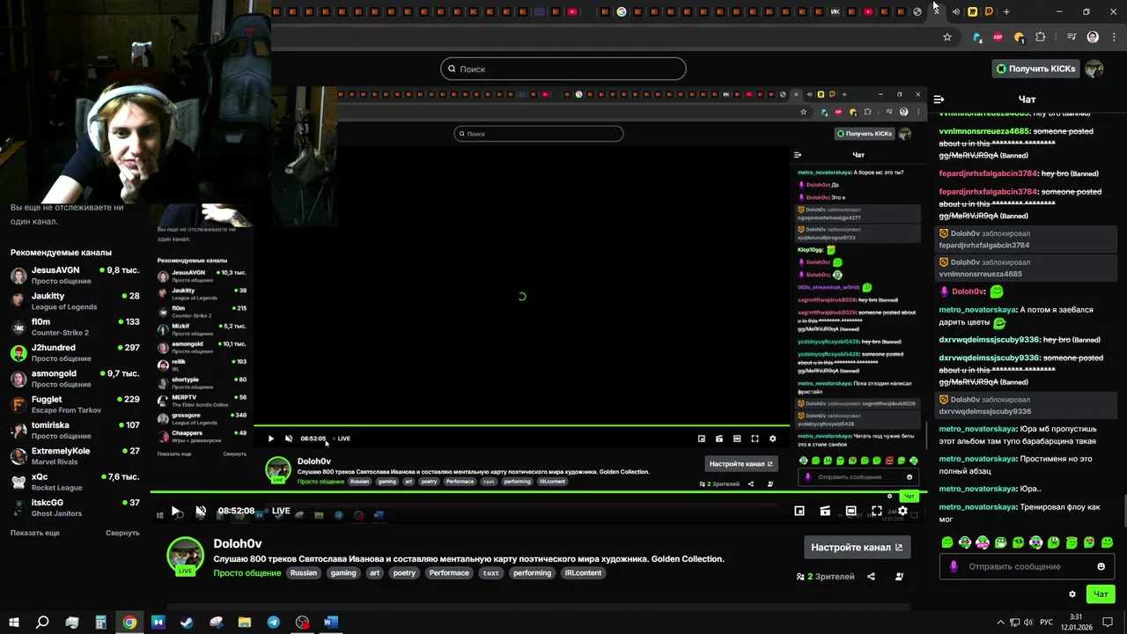Open the 'Просто общение' category link

(x=247, y=573)
